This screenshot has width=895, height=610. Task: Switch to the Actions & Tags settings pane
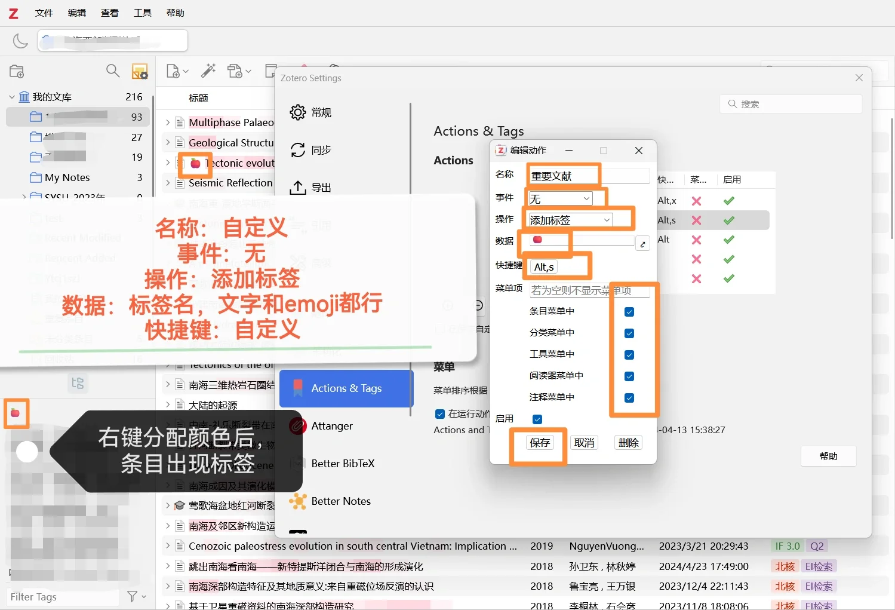pos(346,388)
